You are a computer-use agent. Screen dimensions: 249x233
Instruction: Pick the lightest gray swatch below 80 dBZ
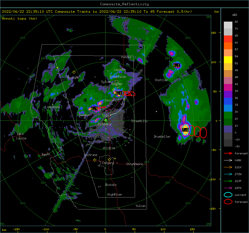pyautogui.click(x=228, y=25)
